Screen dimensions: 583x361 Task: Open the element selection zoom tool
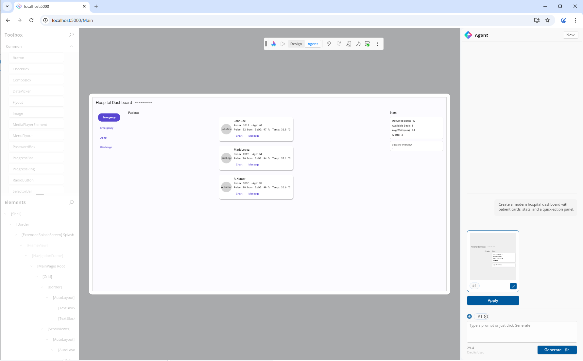(x=349, y=44)
